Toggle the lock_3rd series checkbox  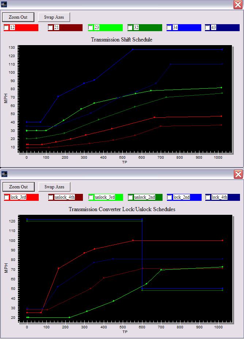6,198
